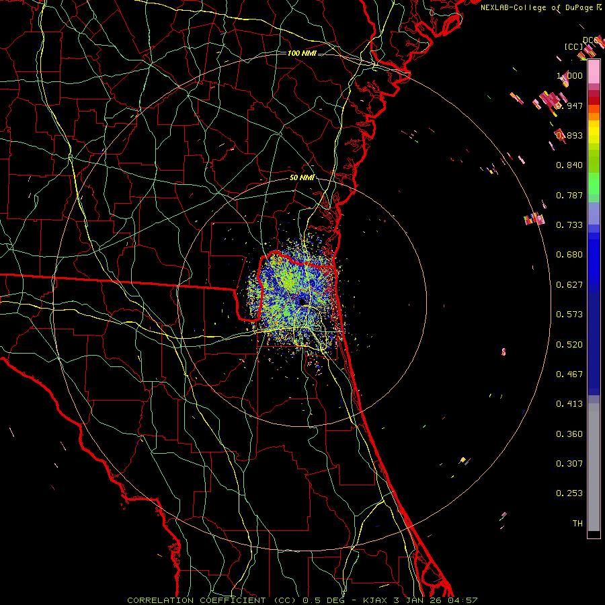Pick the bright green segment of the color bar
Image resolution: width=605 pixels, height=605 pixels.
point(594,184)
